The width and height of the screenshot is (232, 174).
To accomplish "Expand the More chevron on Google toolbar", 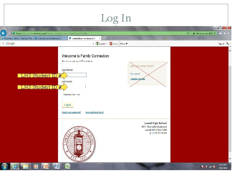I will pos(127,43).
